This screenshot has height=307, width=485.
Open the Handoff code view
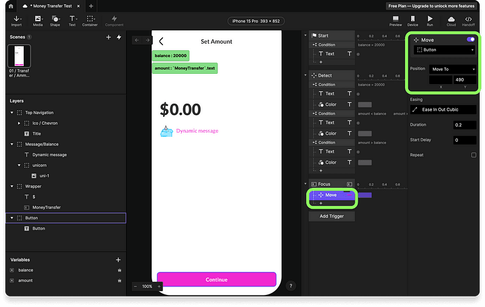point(468,21)
